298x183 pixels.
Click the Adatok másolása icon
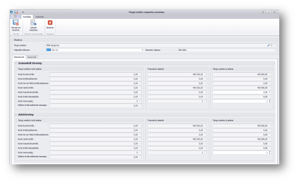[x=33, y=22]
